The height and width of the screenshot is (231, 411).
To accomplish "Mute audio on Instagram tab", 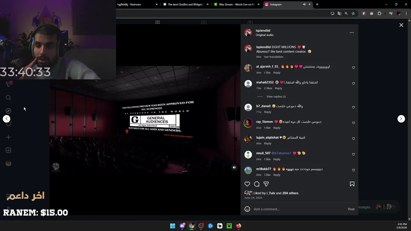I will (304, 4).
